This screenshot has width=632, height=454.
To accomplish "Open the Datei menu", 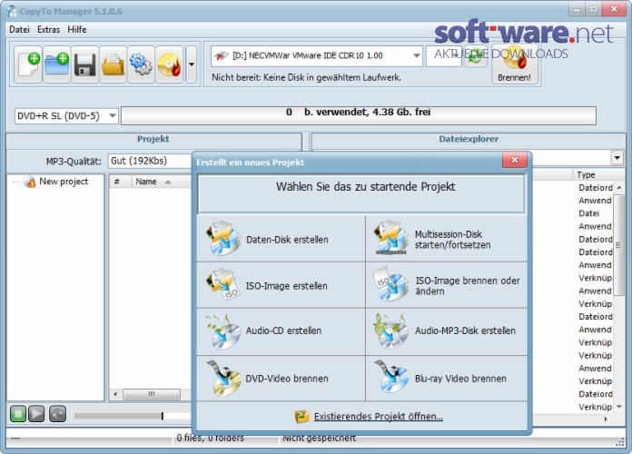I will pyautogui.click(x=19, y=29).
